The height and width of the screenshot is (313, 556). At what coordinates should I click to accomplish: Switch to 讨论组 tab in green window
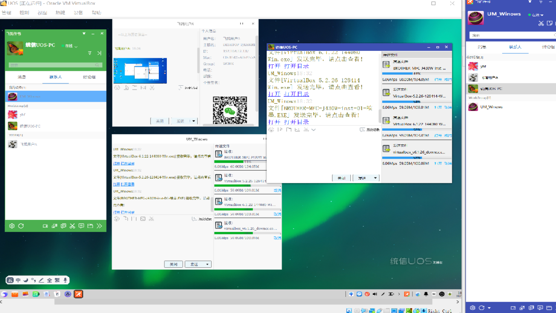[89, 77]
